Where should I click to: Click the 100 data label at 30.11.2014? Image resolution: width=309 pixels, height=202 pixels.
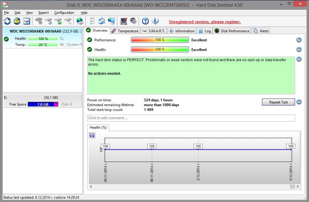(x=152, y=146)
